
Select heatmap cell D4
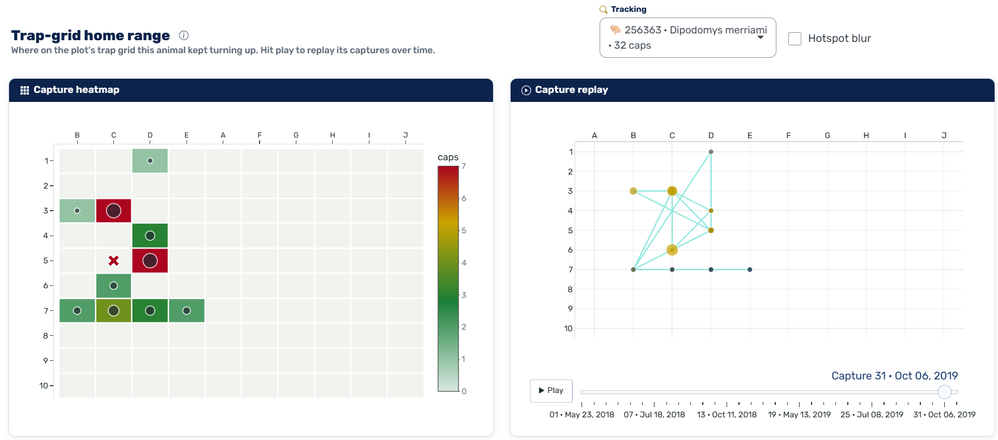150,236
